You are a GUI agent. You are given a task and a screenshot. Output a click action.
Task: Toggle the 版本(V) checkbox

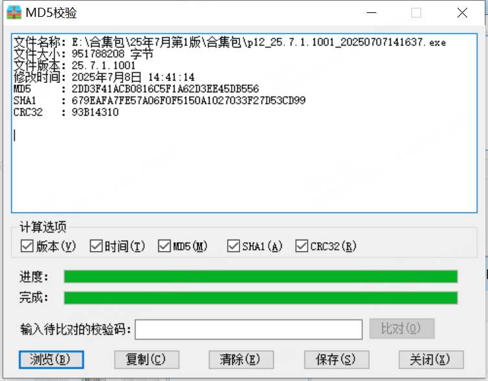[x=27, y=246]
